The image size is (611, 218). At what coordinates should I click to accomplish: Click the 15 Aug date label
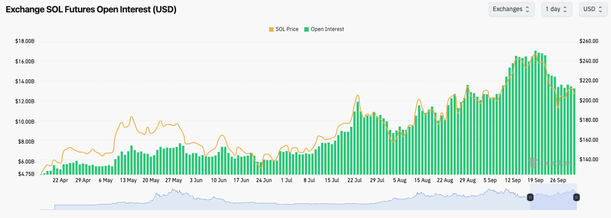click(423, 181)
